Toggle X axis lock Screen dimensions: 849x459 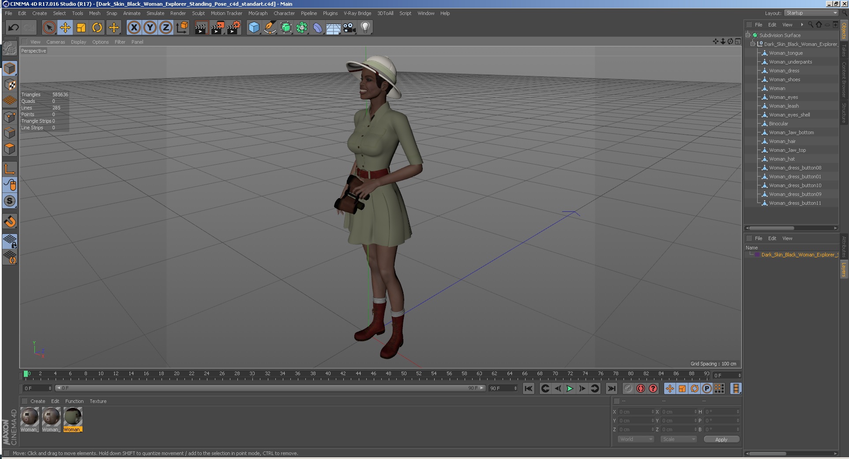tap(134, 28)
